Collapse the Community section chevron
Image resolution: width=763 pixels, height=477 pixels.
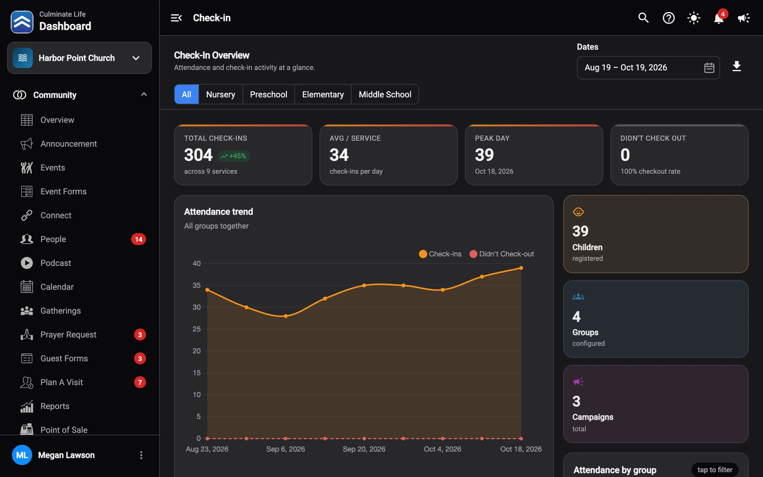(144, 95)
